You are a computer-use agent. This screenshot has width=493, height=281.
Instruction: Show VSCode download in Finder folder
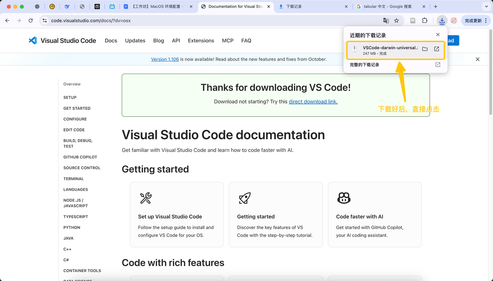coord(425,49)
